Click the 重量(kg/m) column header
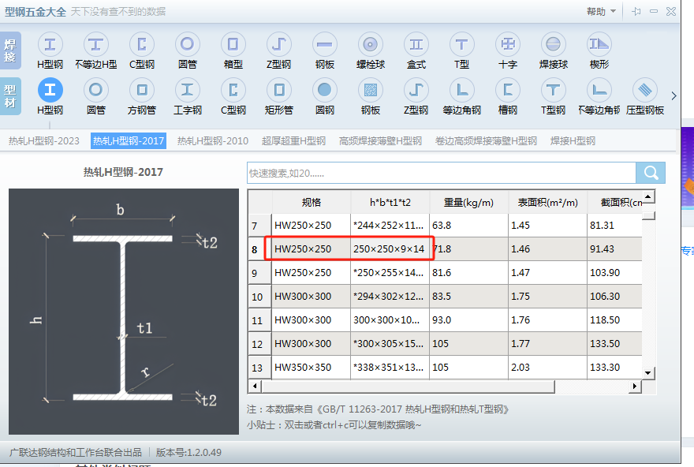 468,202
